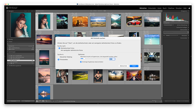Image resolution: width=196 pixels, height=110 pixels.
Task: Uncheck Vorherige Ergebnisse überschreiben checkbox
Action: pos(81,62)
